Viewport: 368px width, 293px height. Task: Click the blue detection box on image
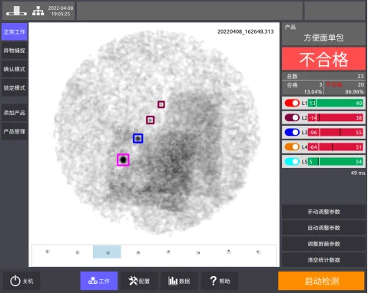pos(138,138)
